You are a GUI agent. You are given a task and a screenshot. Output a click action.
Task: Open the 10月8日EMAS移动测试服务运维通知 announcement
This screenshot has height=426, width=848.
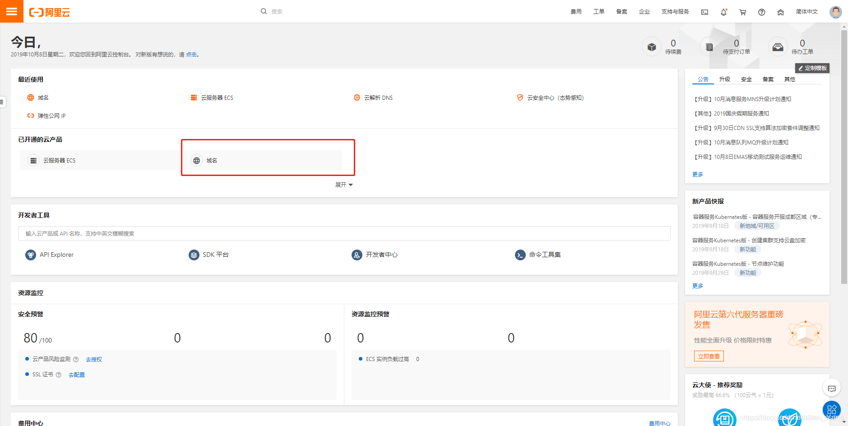click(748, 157)
